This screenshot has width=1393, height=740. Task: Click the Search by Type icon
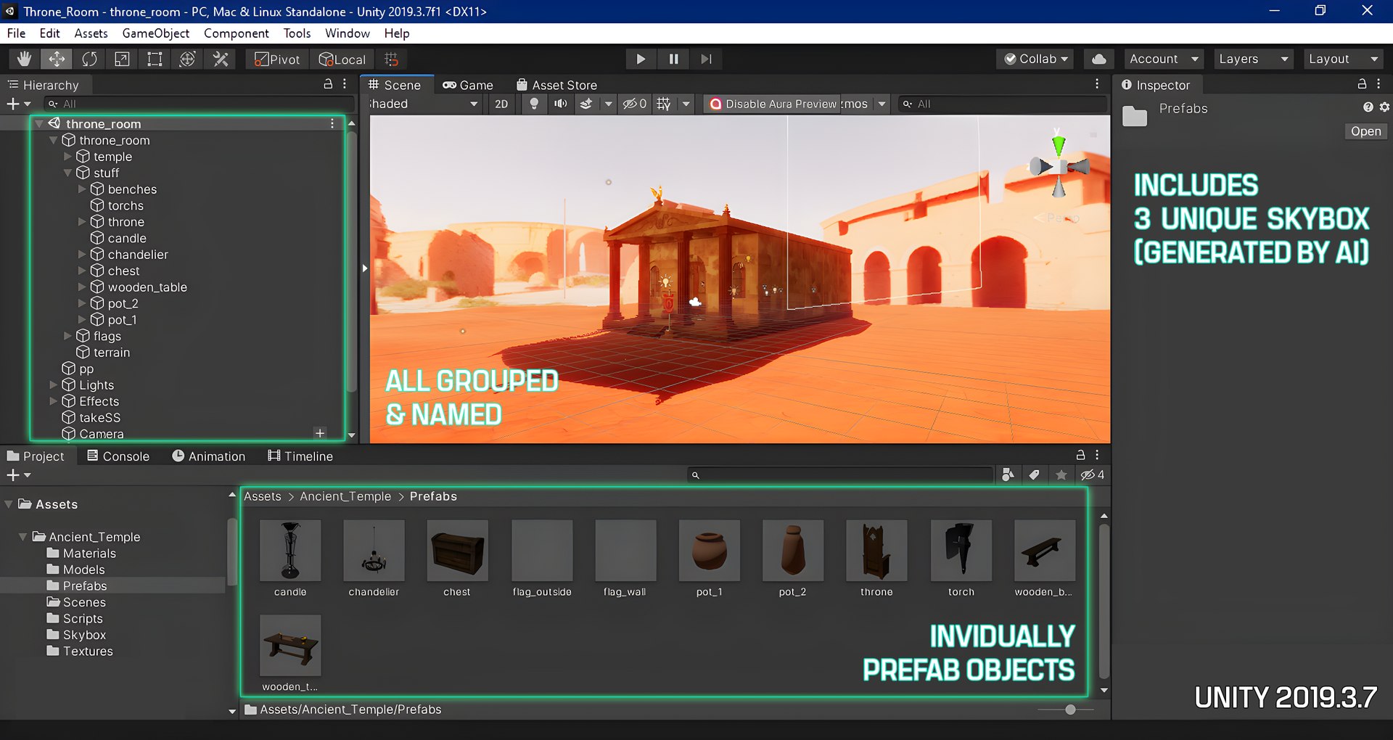1008,475
